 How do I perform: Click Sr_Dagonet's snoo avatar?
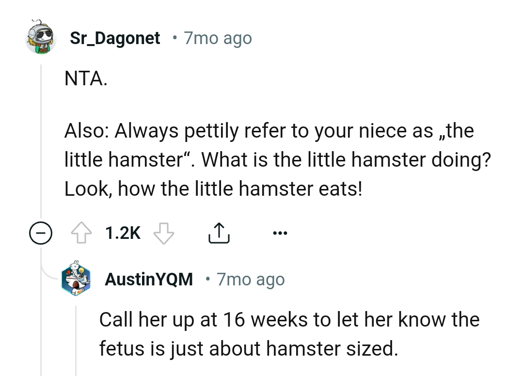[x=41, y=38]
